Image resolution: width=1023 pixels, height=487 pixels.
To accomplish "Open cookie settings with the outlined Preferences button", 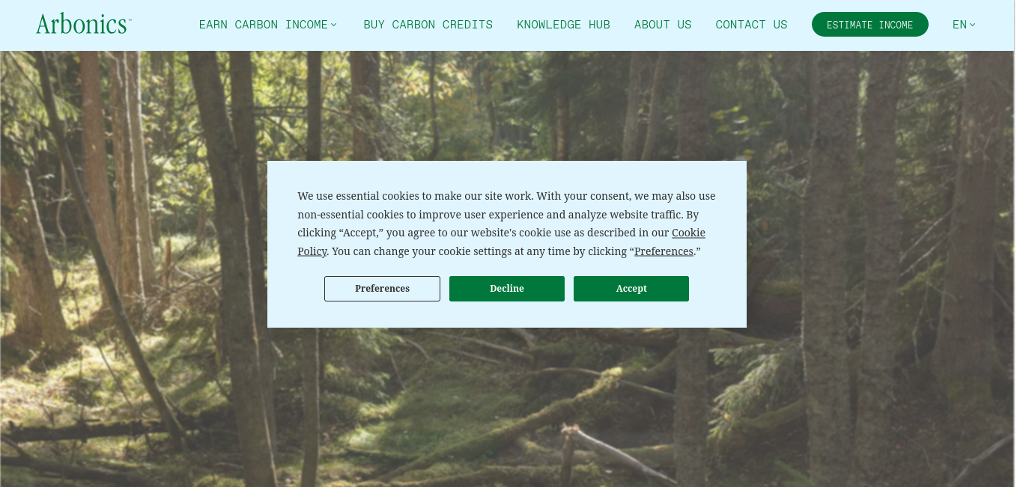I will [x=382, y=289].
